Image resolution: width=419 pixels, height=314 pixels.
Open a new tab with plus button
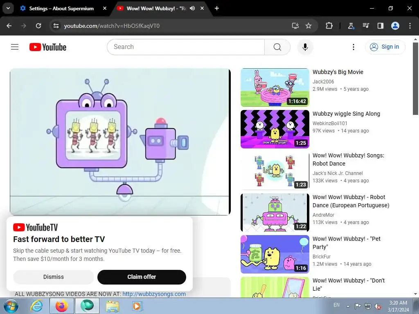pyautogui.click(x=217, y=9)
